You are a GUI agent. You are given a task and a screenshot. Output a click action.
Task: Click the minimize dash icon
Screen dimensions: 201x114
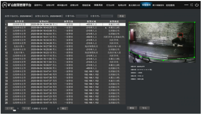click(x=186, y=5)
